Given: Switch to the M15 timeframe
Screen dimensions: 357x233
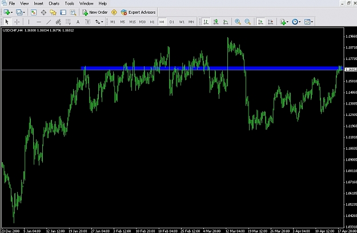Looking at the screenshot, I should tap(133, 22).
